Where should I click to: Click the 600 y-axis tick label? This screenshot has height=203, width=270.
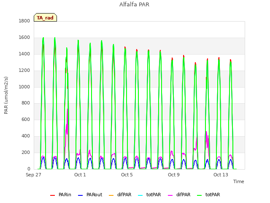26,119
